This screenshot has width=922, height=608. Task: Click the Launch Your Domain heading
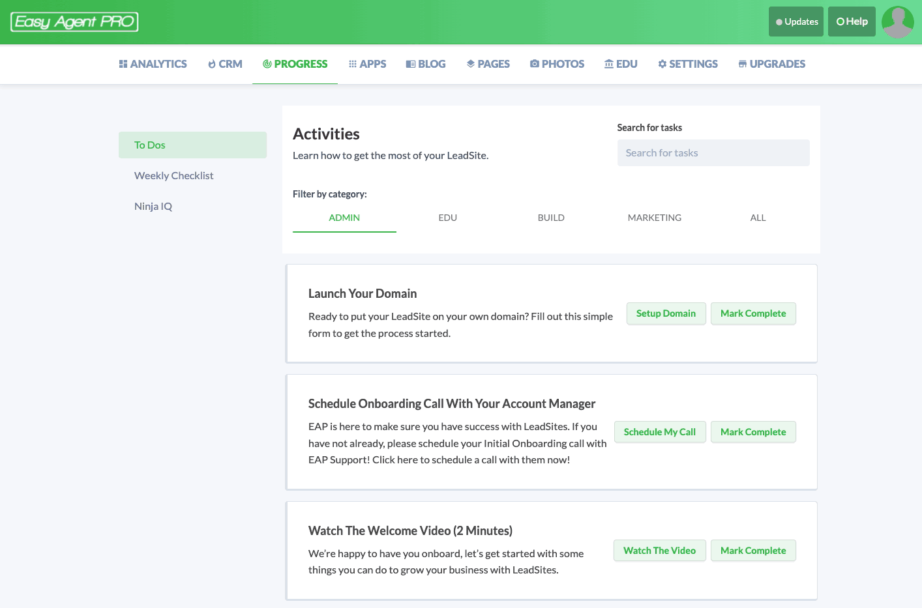(x=363, y=294)
